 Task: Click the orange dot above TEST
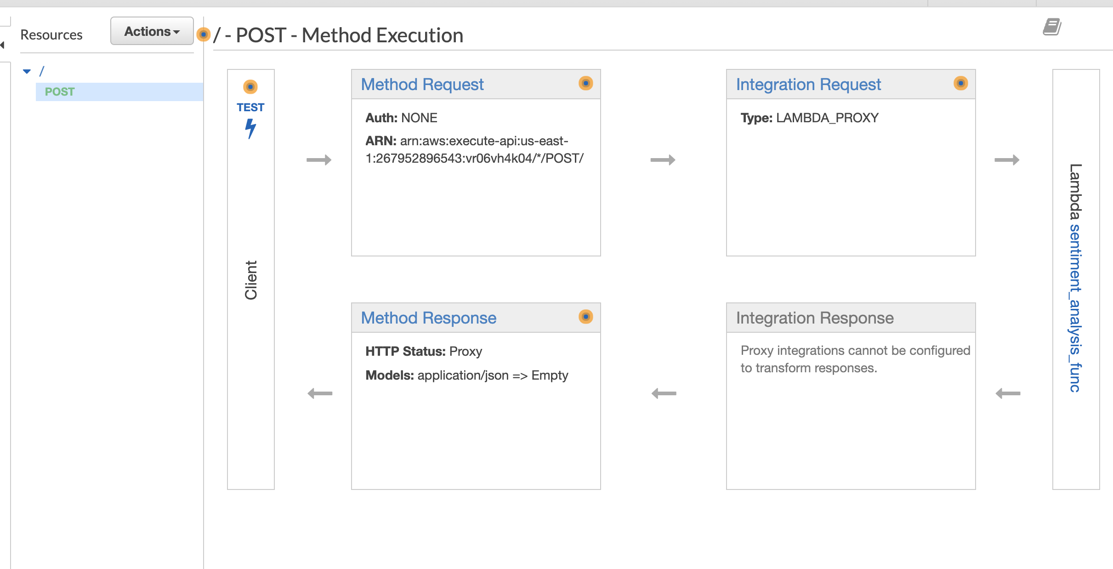(250, 86)
